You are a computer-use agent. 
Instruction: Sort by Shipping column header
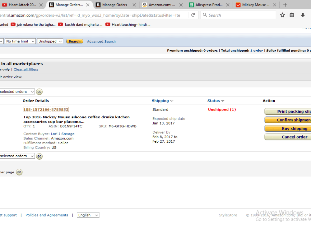(160, 101)
